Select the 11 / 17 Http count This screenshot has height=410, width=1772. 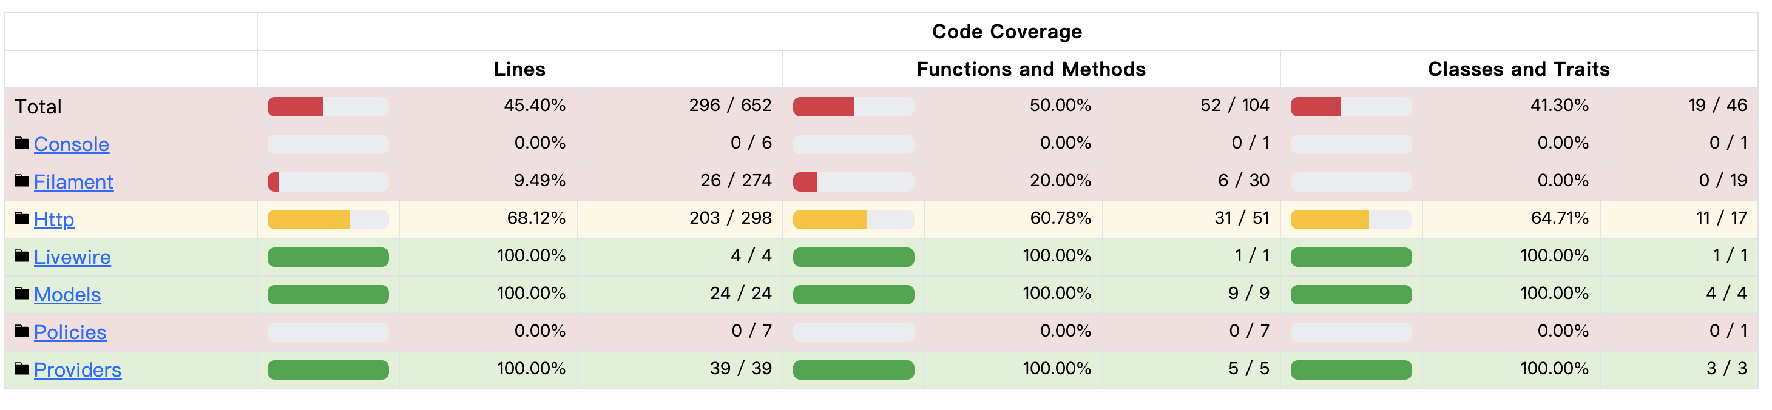(1721, 218)
